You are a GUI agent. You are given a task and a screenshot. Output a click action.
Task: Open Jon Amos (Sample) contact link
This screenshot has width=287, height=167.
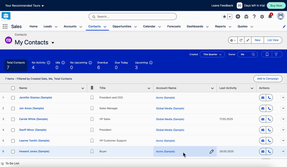[x=32, y=109]
